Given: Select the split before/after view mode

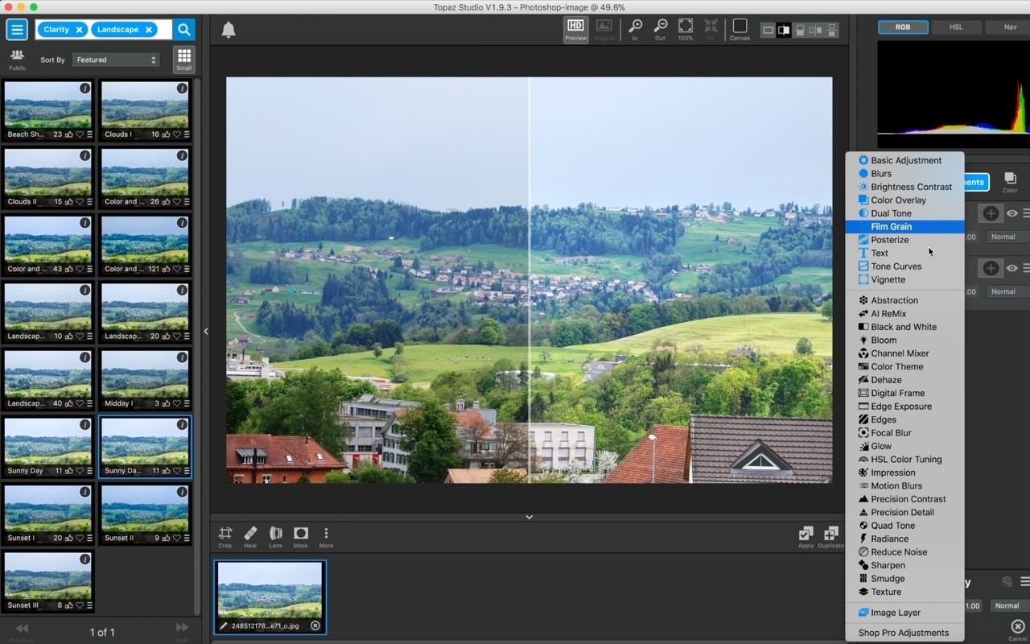Looking at the screenshot, I should point(783,31).
